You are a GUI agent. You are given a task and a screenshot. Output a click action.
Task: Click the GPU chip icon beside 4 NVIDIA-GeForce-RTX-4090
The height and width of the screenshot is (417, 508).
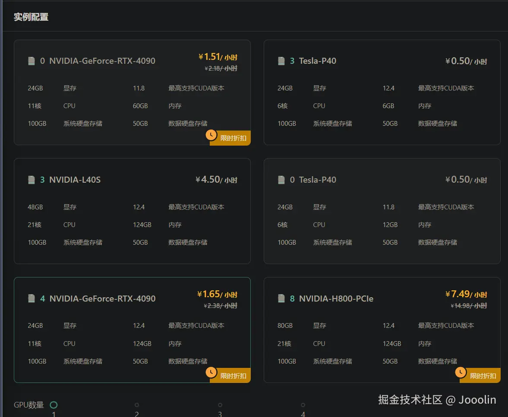click(32, 299)
